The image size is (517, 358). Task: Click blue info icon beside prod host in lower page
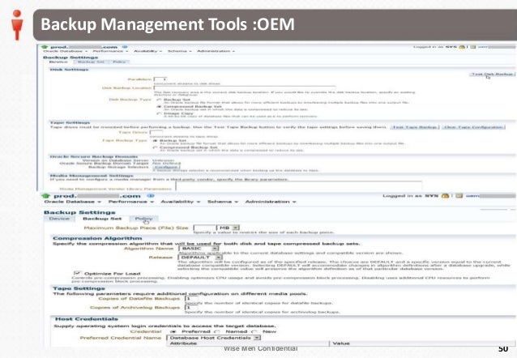click(151, 196)
